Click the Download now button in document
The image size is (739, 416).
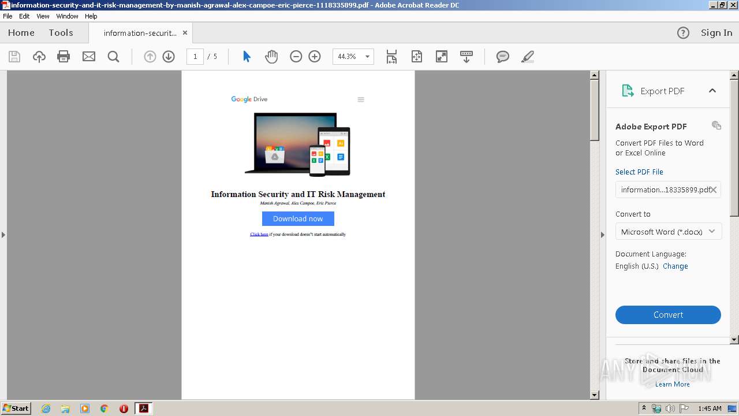click(298, 218)
